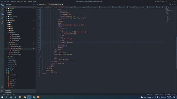
Task: Collapse the routes folder
Action: coord(11,57)
